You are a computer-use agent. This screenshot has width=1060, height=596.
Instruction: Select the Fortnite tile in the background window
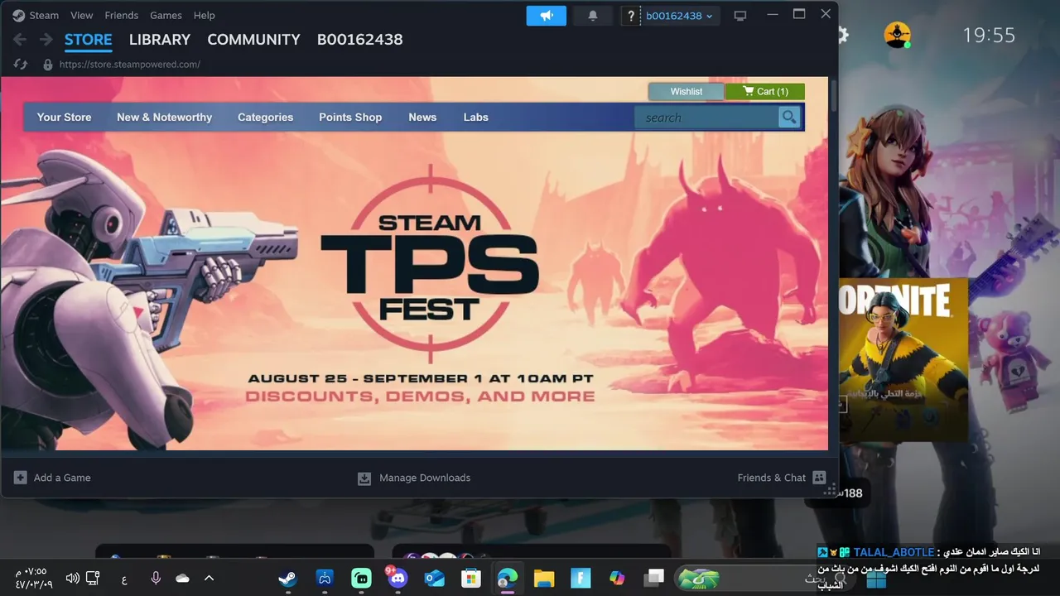[903, 358]
